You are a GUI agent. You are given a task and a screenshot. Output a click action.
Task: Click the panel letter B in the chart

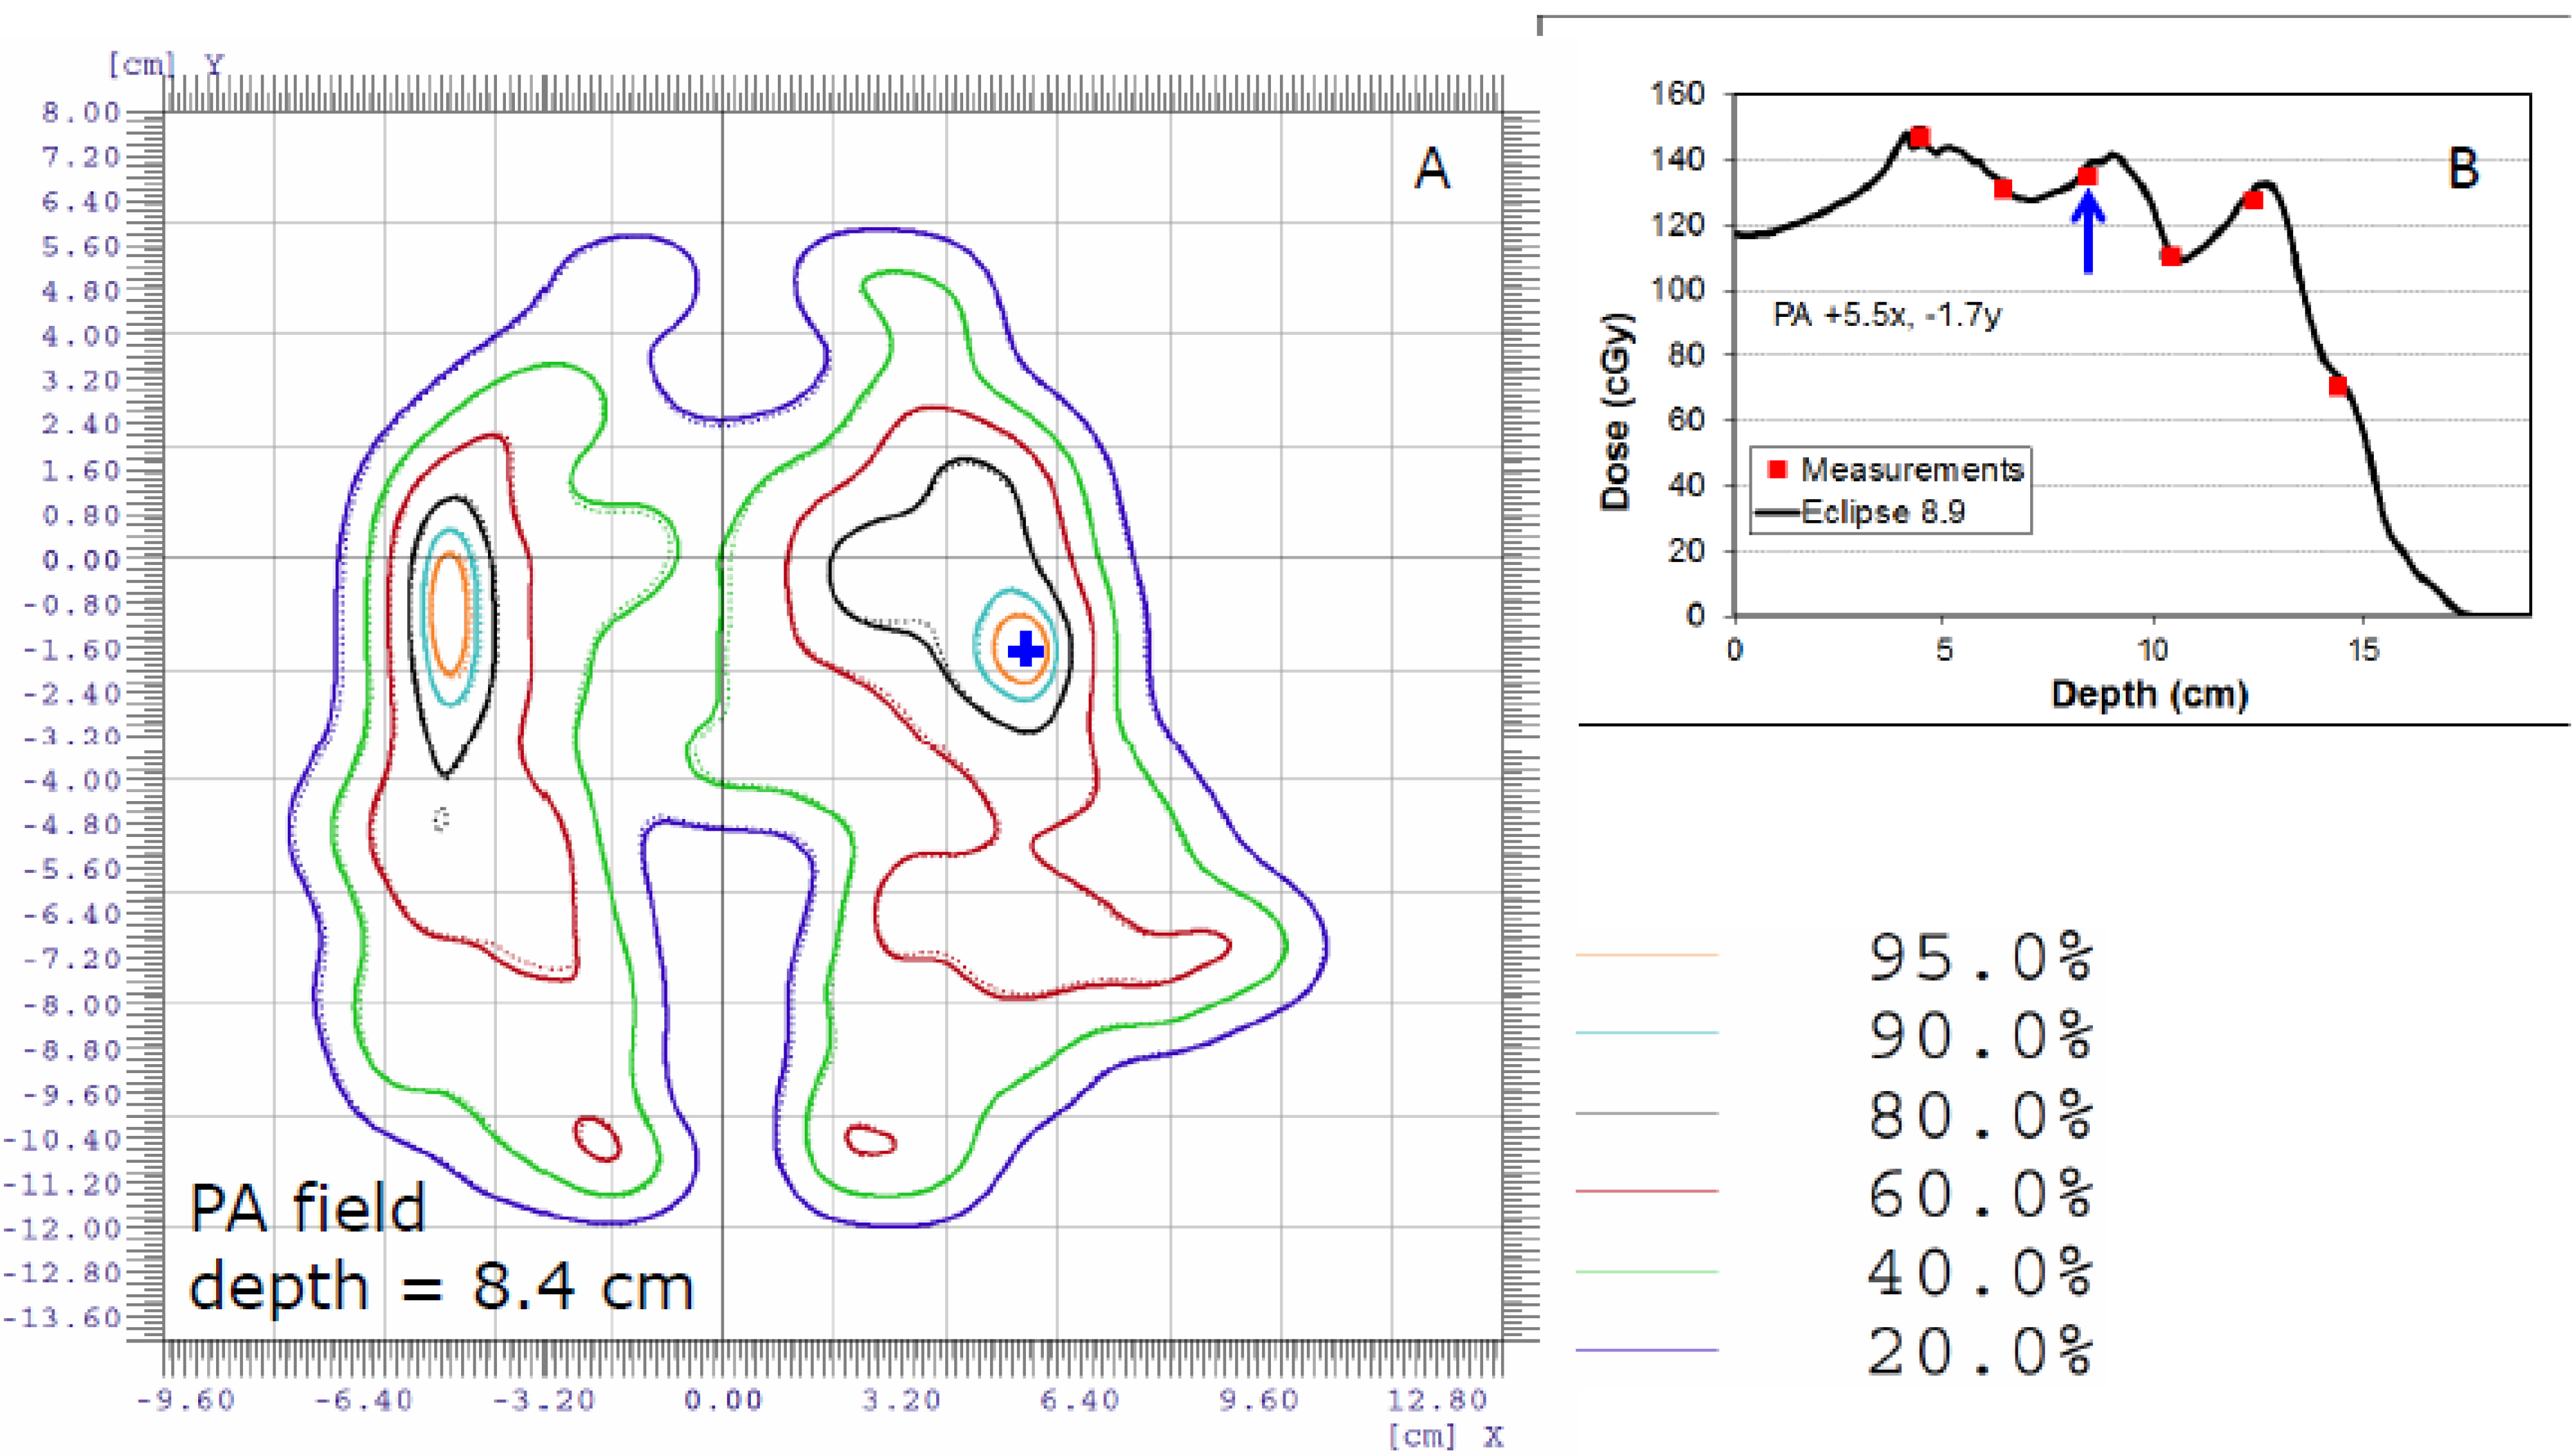tap(2463, 168)
